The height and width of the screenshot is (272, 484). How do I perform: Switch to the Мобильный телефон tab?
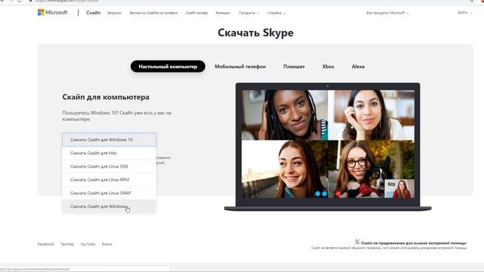click(x=240, y=66)
